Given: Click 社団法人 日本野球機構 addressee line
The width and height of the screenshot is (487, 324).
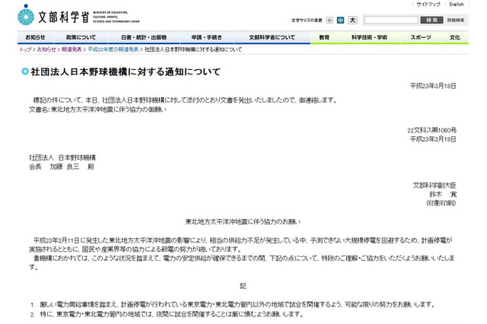Looking at the screenshot, I should click(x=62, y=157).
